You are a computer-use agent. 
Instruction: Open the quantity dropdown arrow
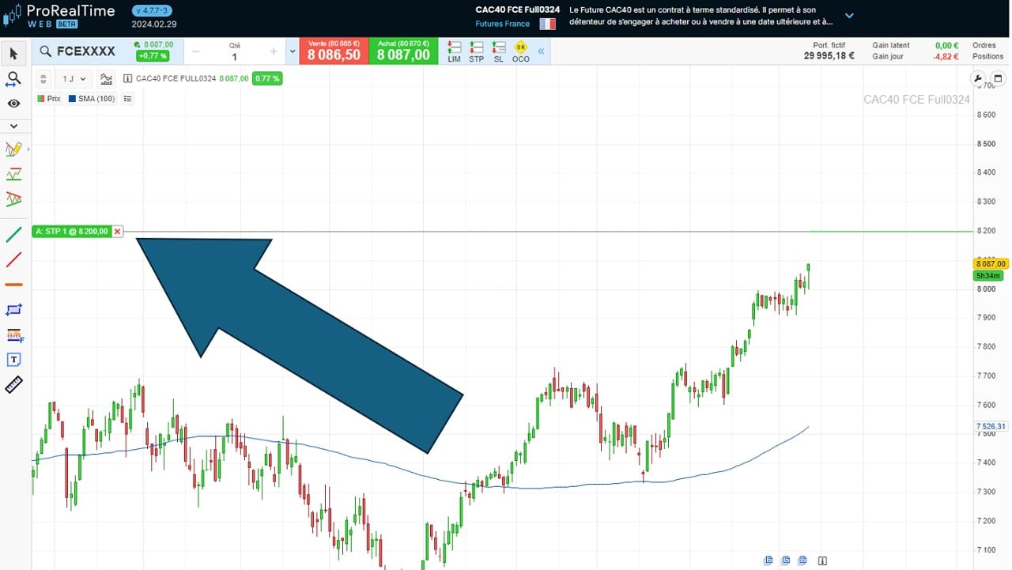pyautogui.click(x=293, y=51)
